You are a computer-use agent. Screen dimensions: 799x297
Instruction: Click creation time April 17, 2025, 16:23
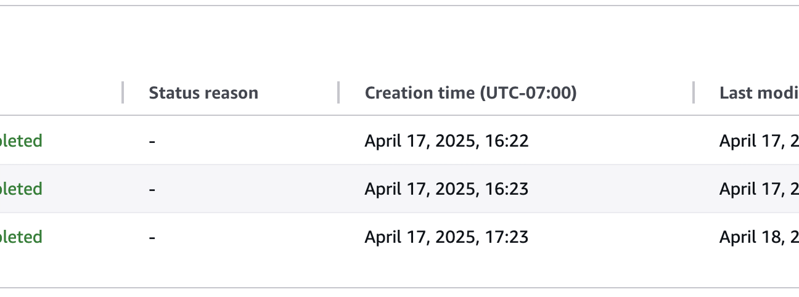click(446, 189)
